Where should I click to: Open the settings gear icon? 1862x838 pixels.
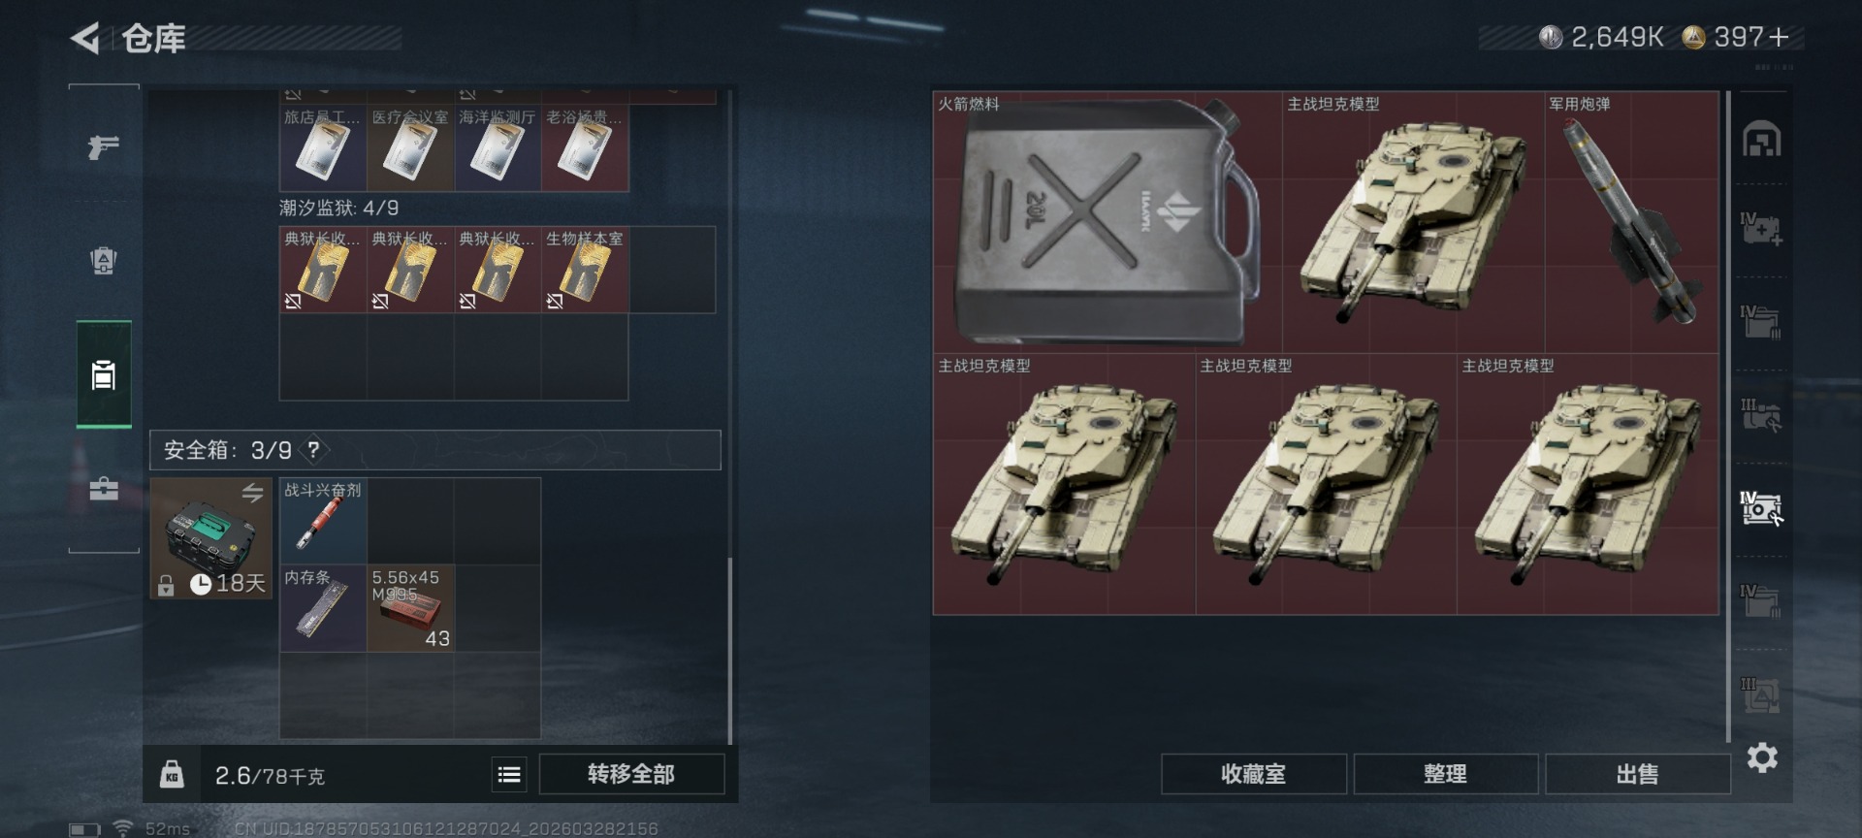[x=1761, y=757]
